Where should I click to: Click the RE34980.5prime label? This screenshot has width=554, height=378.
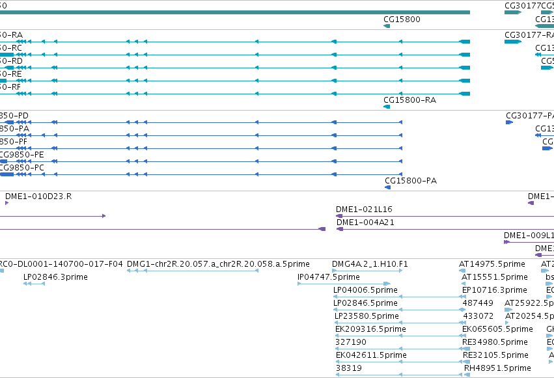(495, 342)
